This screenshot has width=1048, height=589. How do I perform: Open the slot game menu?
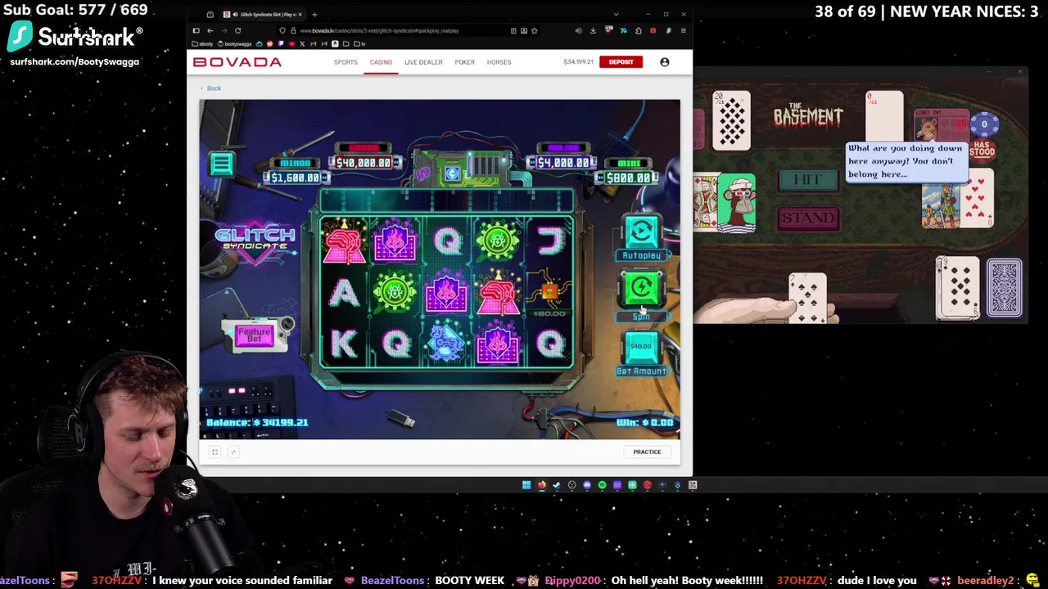pos(221,164)
